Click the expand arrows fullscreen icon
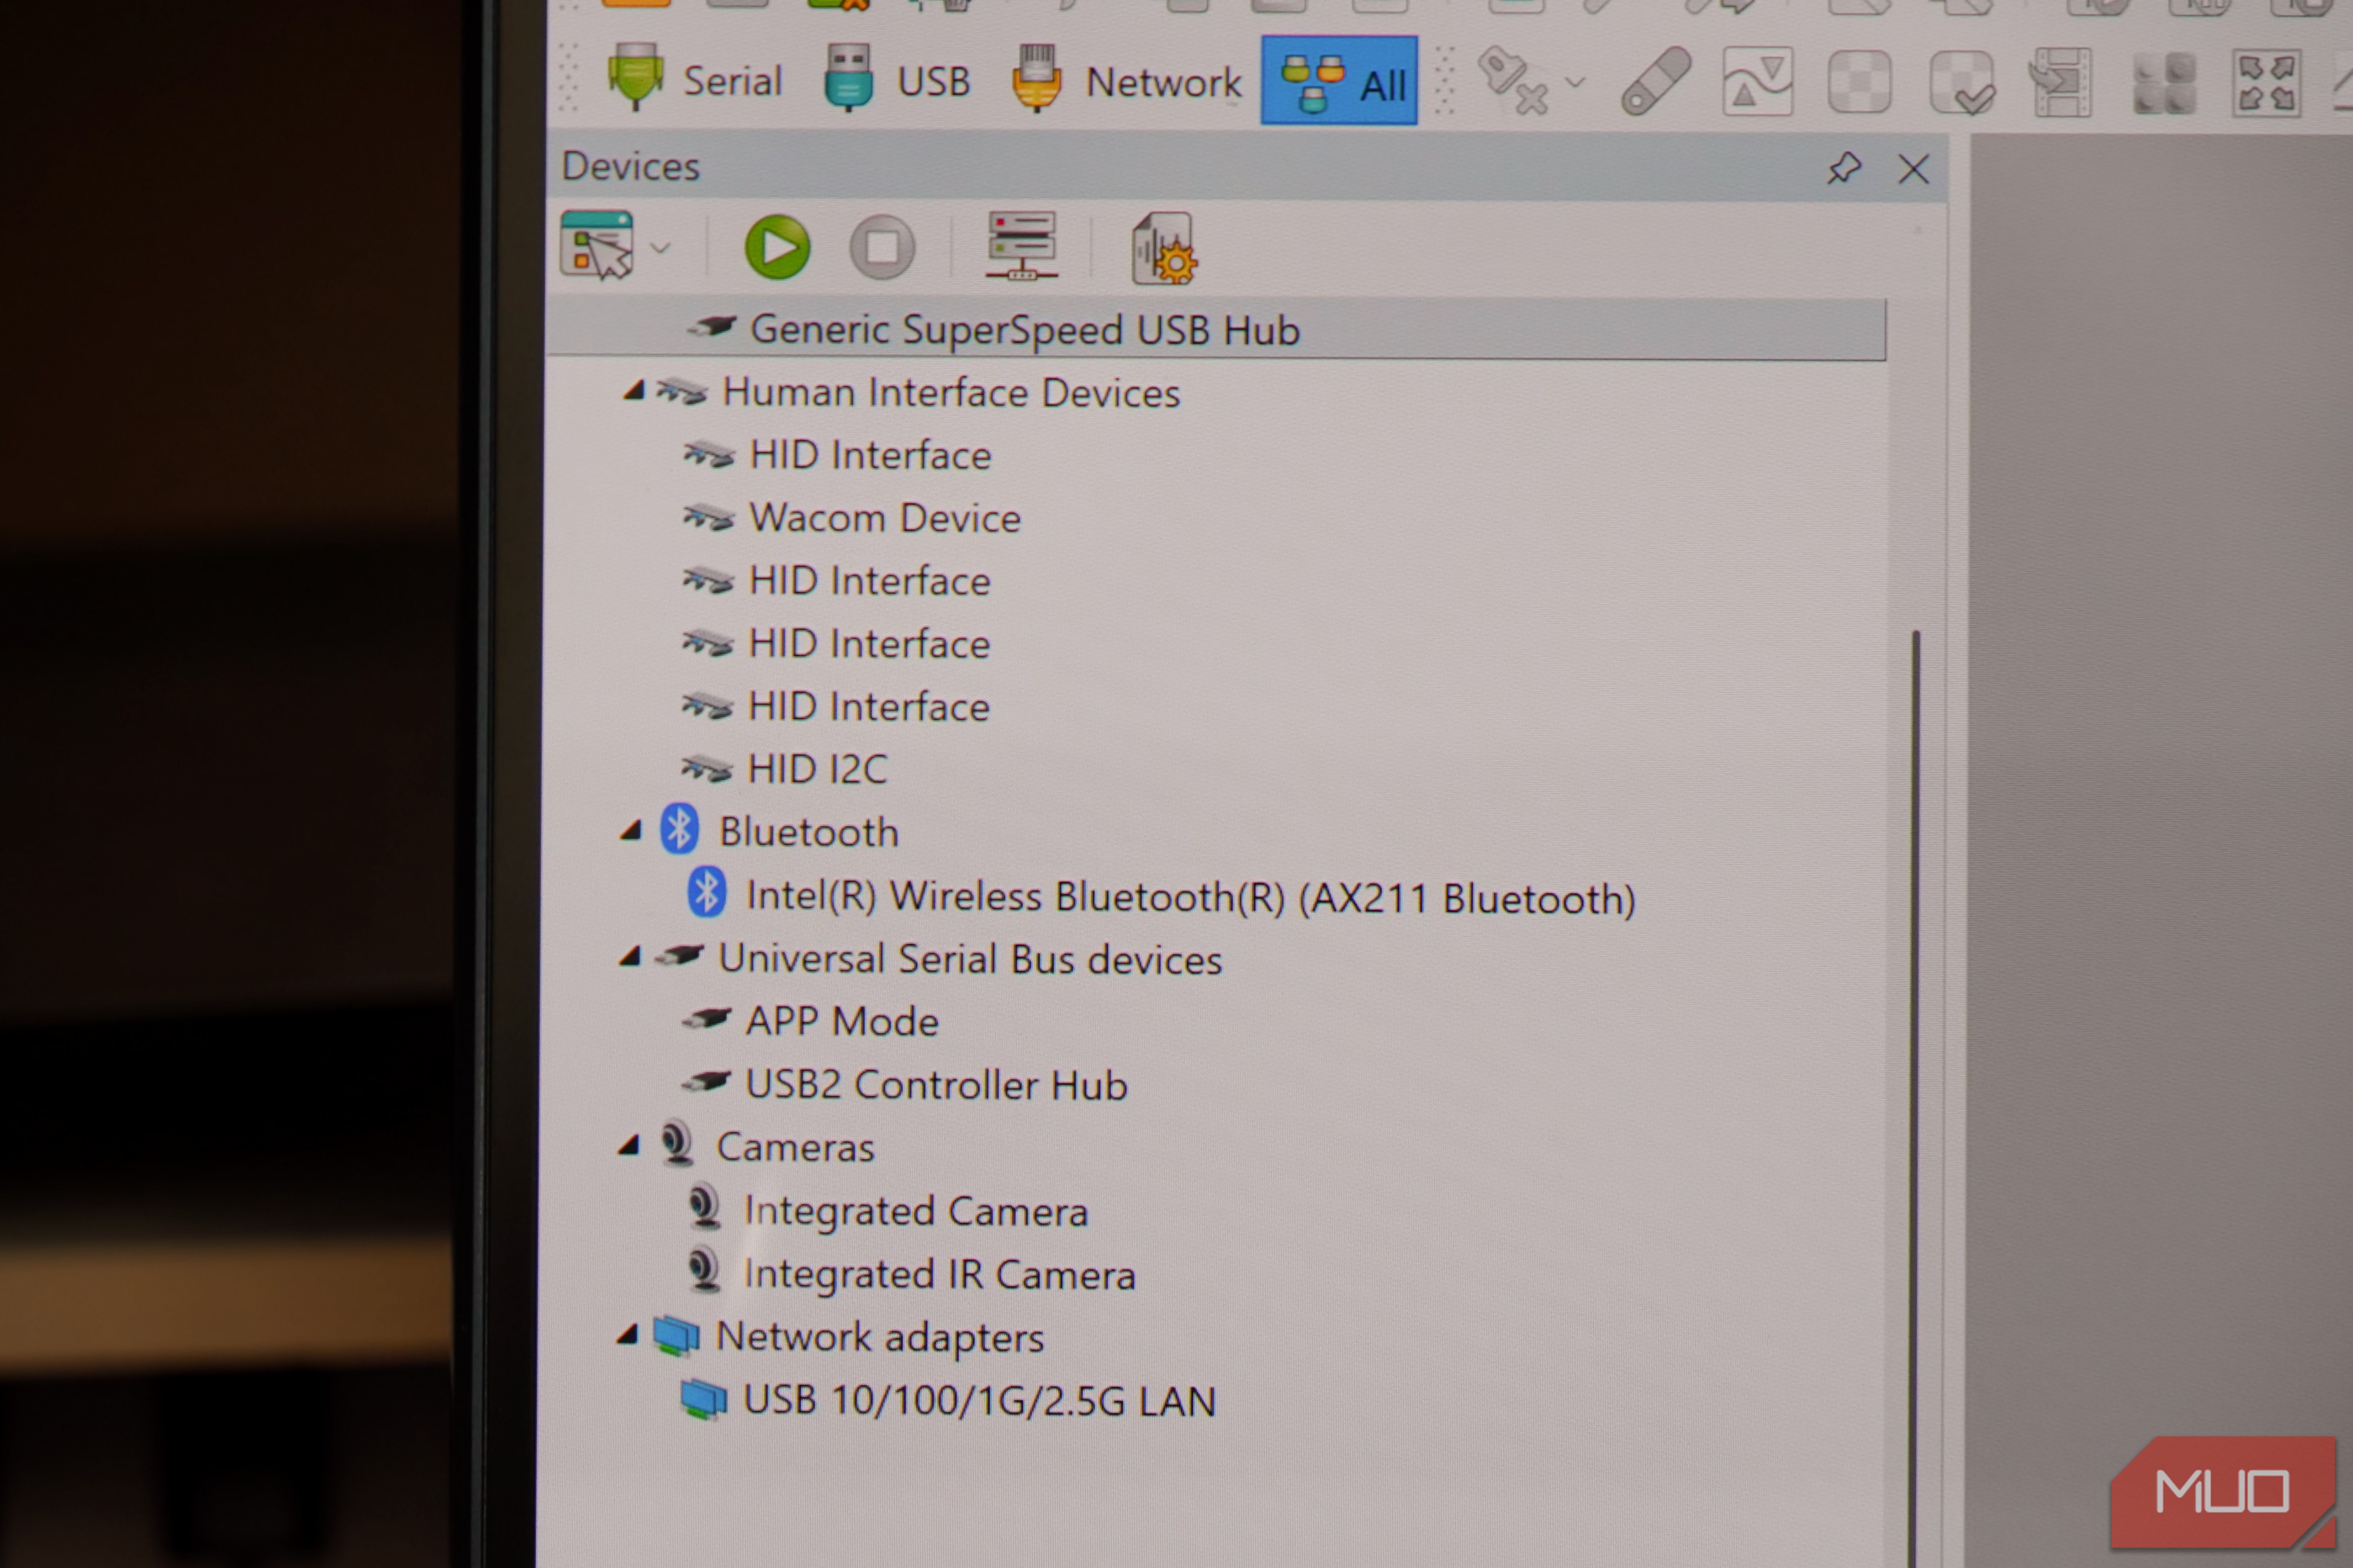2353x1568 pixels. (2267, 84)
